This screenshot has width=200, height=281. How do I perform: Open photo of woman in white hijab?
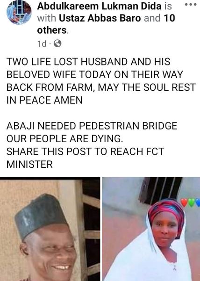coord(151,229)
